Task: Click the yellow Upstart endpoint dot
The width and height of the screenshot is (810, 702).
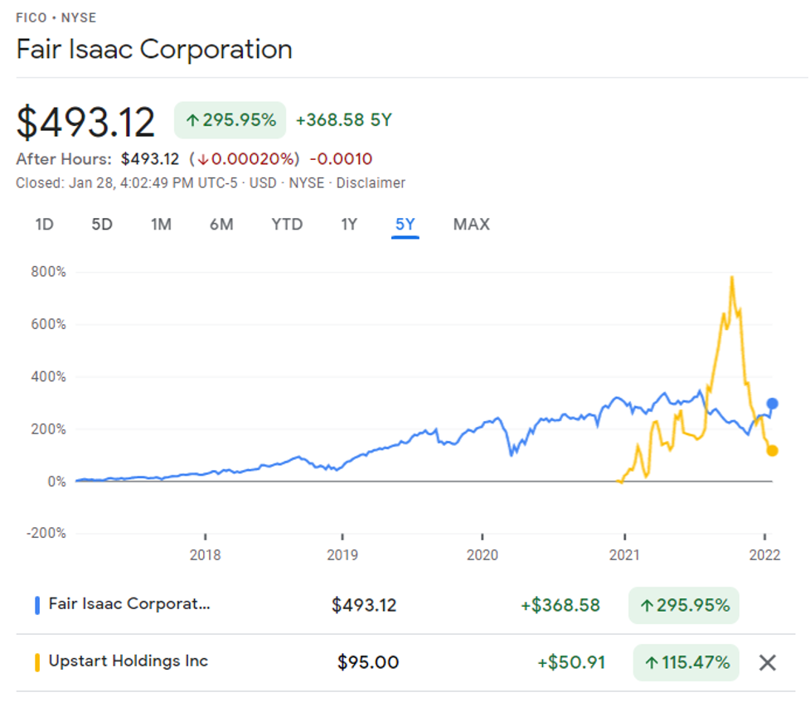Action: 773,451
